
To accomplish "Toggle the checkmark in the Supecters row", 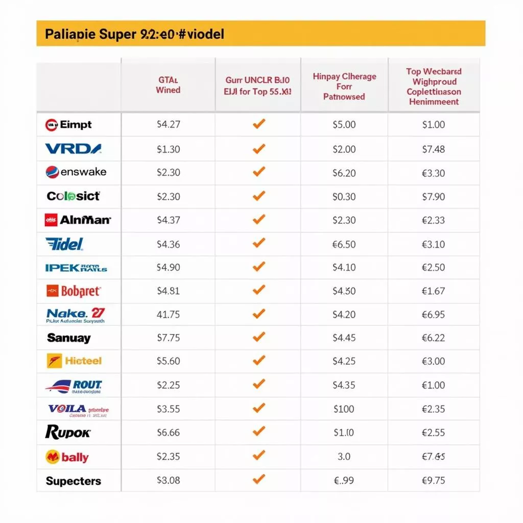I will 259,479.
